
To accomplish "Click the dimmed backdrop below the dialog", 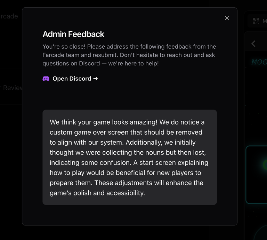I will pos(129,233).
